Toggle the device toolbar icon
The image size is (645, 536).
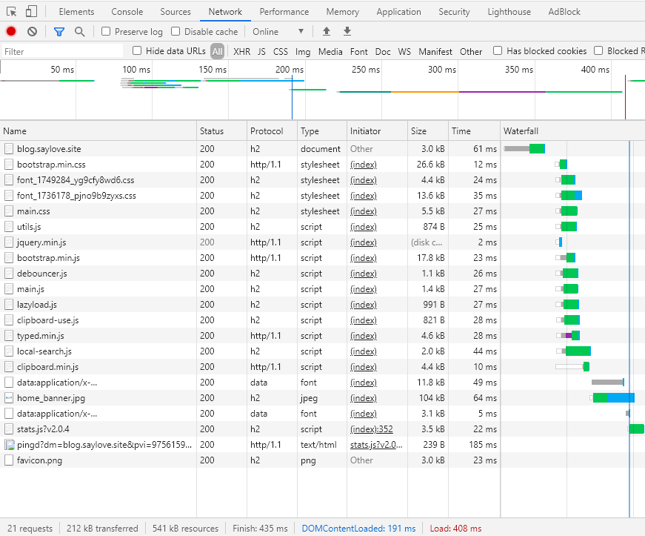point(31,12)
